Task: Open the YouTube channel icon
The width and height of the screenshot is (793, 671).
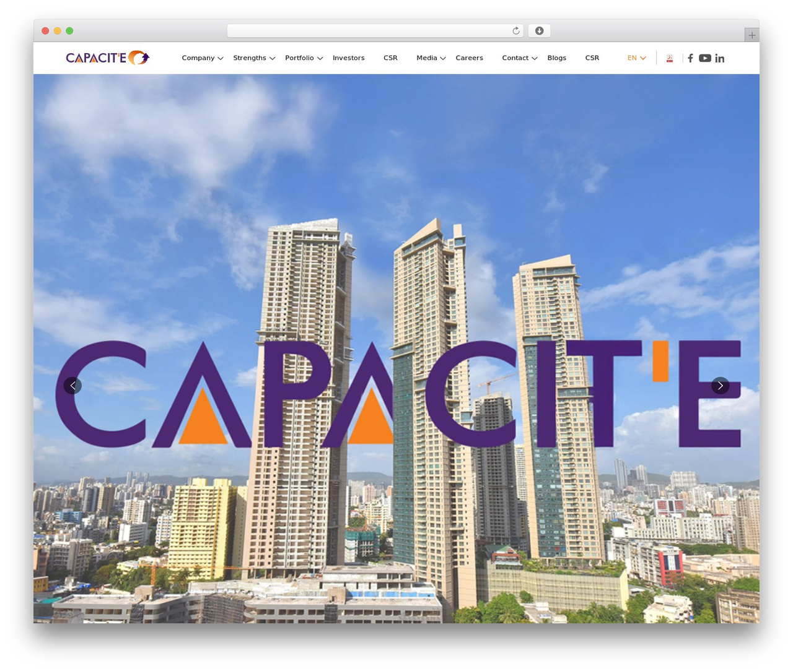Action: point(705,58)
